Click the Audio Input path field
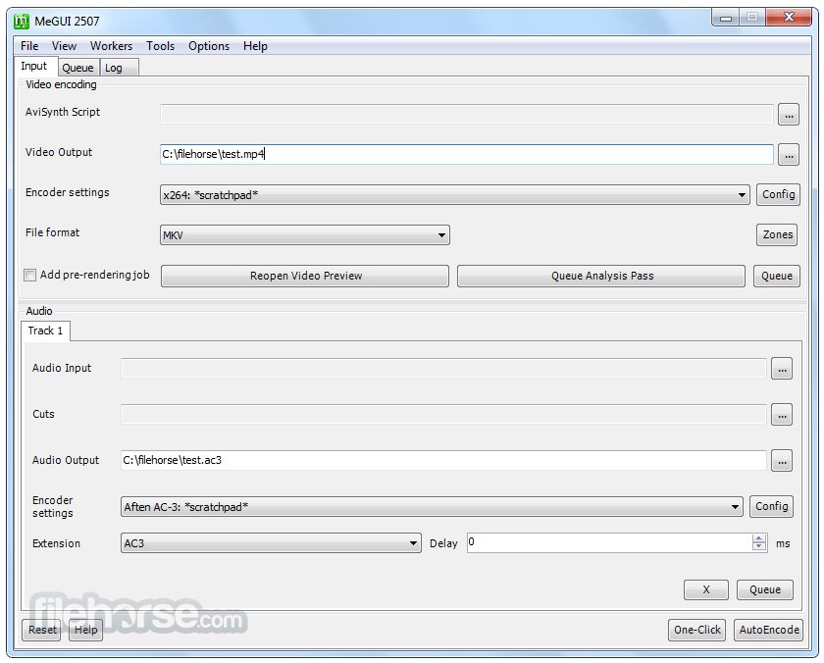This screenshot has width=824, height=663. (443, 368)
